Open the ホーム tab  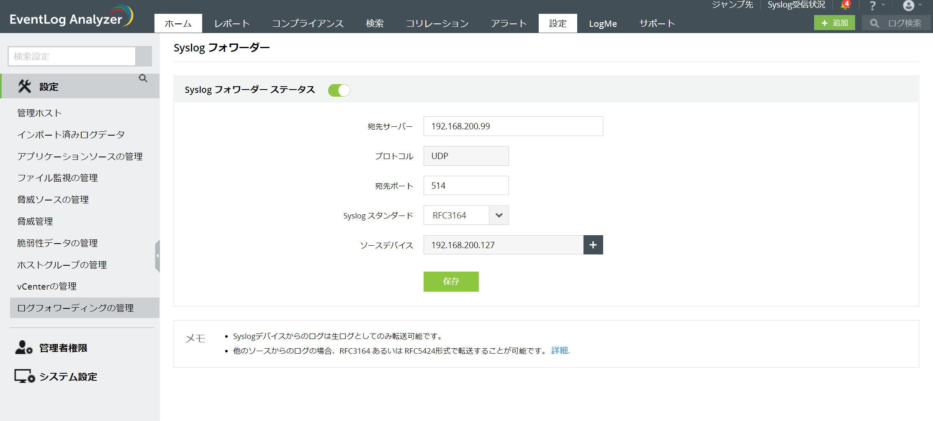tap(178, 23)
